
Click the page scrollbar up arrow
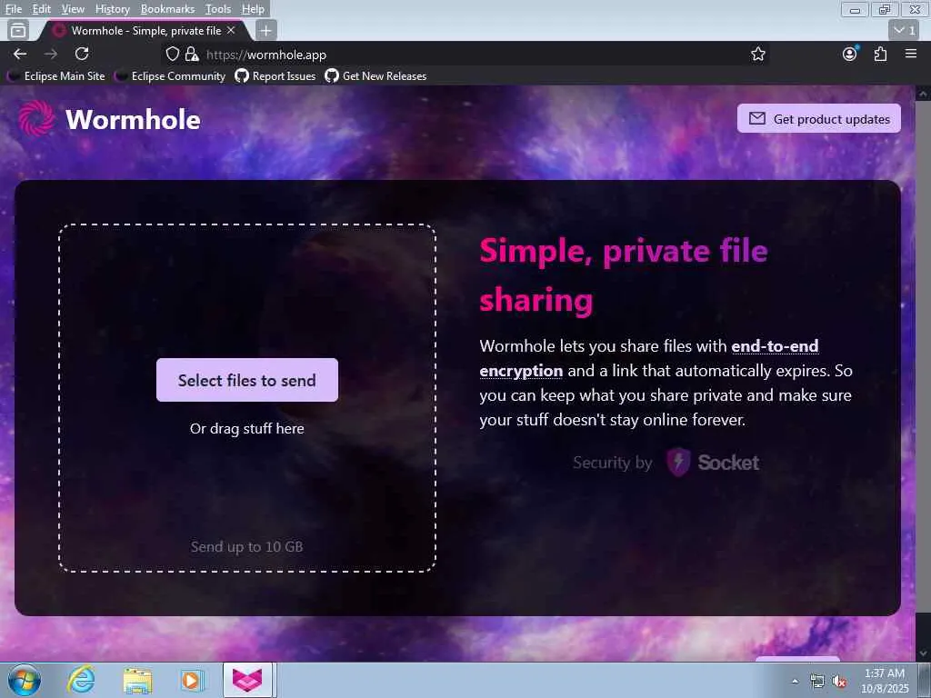(x=923, y=94)
